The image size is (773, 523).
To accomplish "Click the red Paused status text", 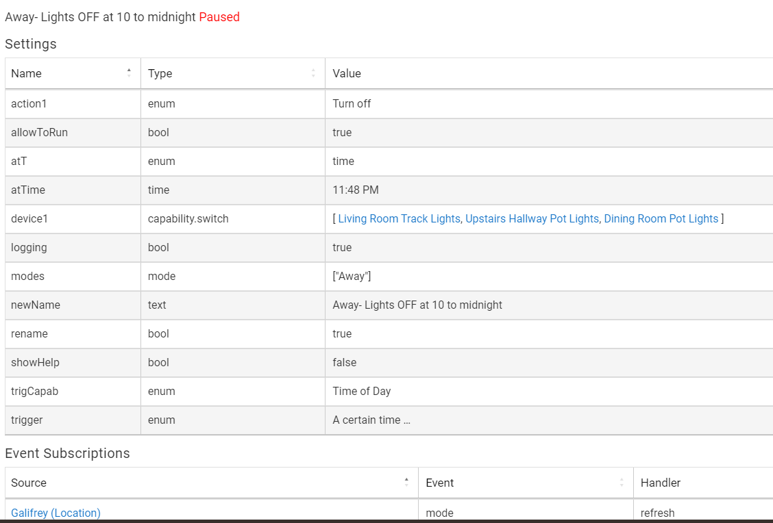I will [219, 17].
